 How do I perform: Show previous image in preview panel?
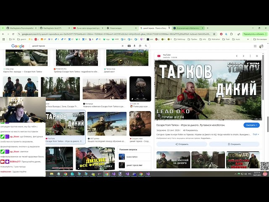[x=237, y=56]
